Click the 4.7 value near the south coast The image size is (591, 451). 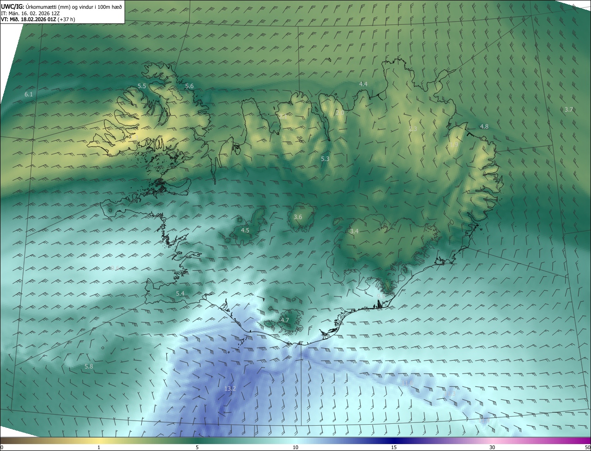tap(285, 320)
